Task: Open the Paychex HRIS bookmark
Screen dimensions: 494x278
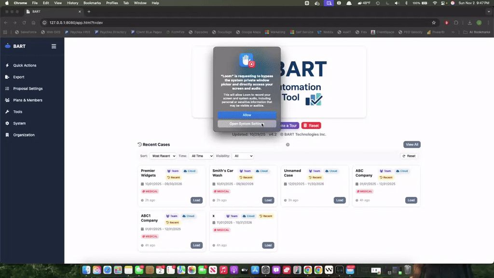Action: tap(78, 32)
